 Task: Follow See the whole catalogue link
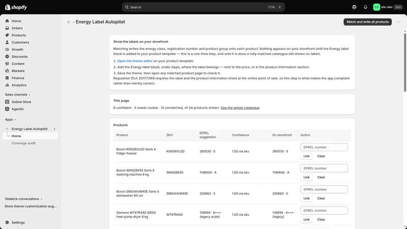(240, 108)
